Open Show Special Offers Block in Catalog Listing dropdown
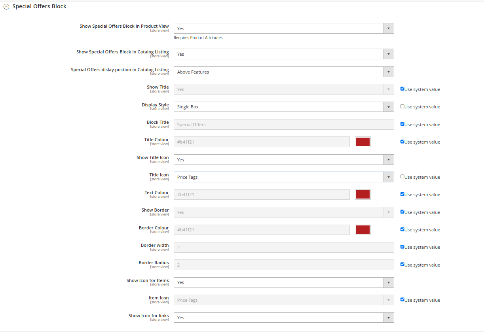The width and height of the screenshot is (484, 333). tap(283, 54)
